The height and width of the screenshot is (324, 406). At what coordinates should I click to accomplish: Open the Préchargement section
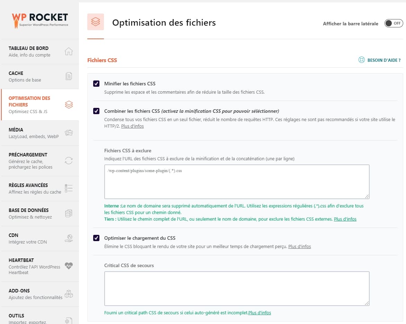[40, 161]
